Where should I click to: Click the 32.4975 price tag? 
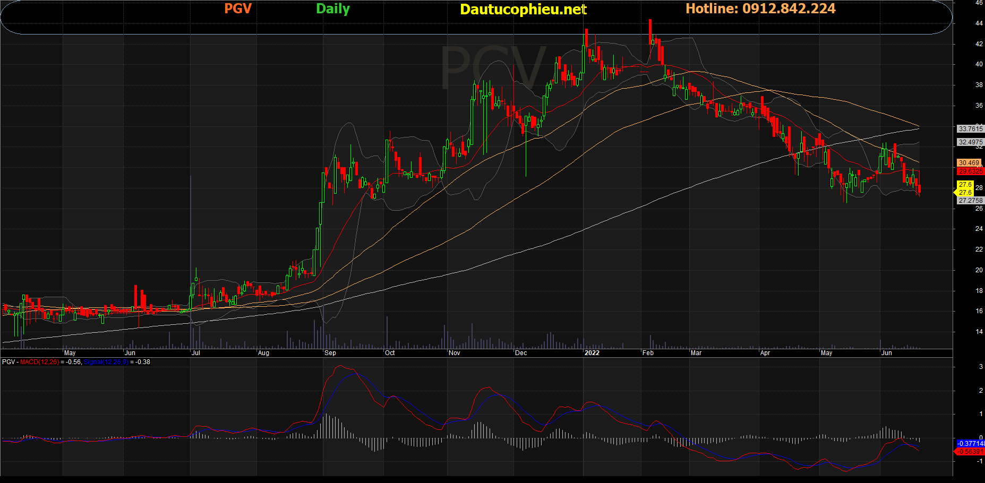[970, 142]
